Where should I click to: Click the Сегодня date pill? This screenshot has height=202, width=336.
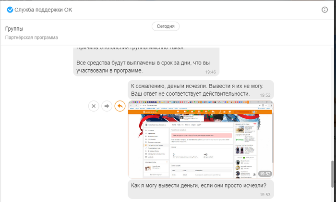166,26
